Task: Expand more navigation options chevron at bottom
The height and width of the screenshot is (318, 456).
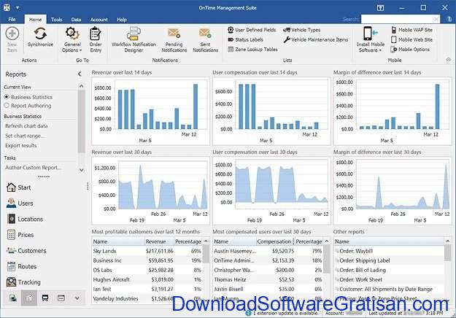Action: [x=77, y=298]
